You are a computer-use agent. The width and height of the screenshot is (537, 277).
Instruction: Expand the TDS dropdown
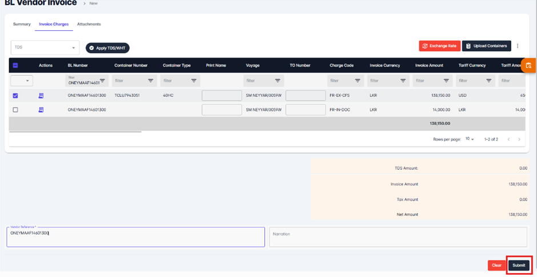(x=73, y=48)
